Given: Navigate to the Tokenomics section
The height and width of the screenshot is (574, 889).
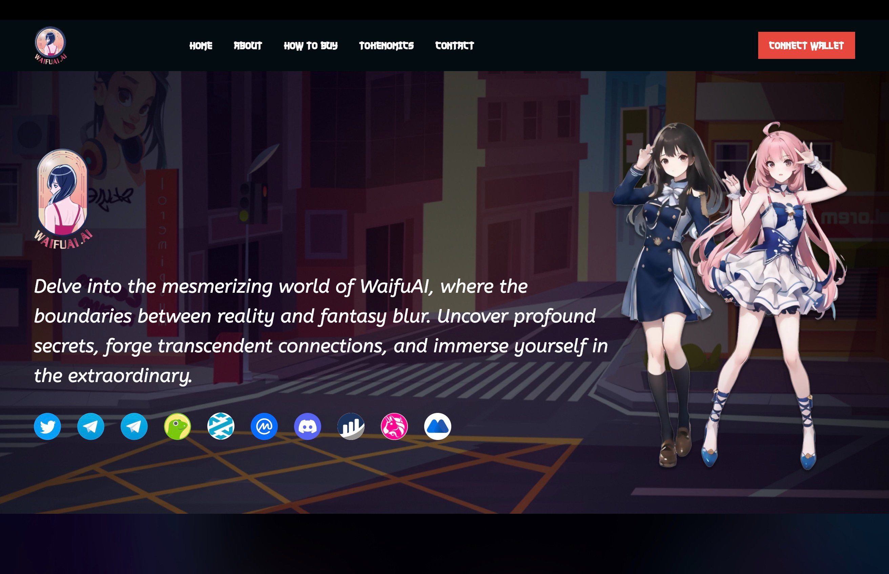Looking at the screenshot, I should [386, 46].
